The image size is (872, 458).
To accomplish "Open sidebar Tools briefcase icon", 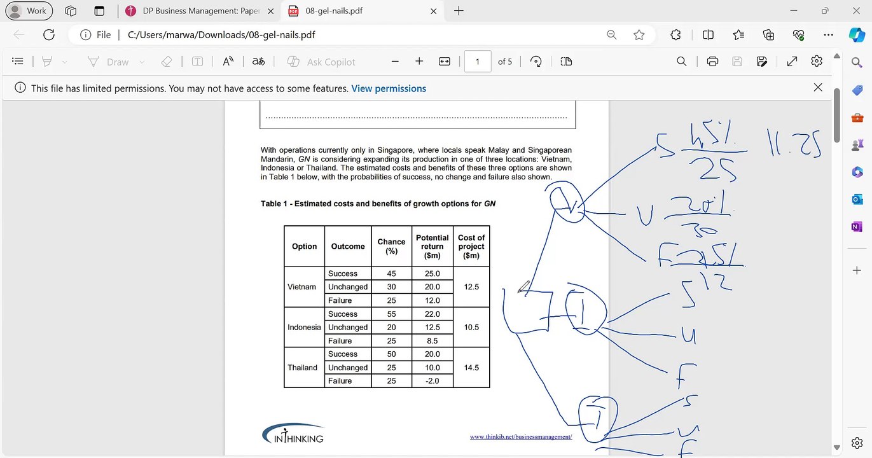I will [x=857, y=118].
